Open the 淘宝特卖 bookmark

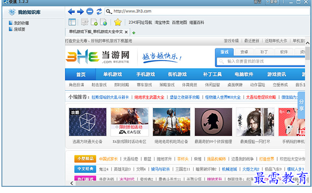(x=162, y=22)
